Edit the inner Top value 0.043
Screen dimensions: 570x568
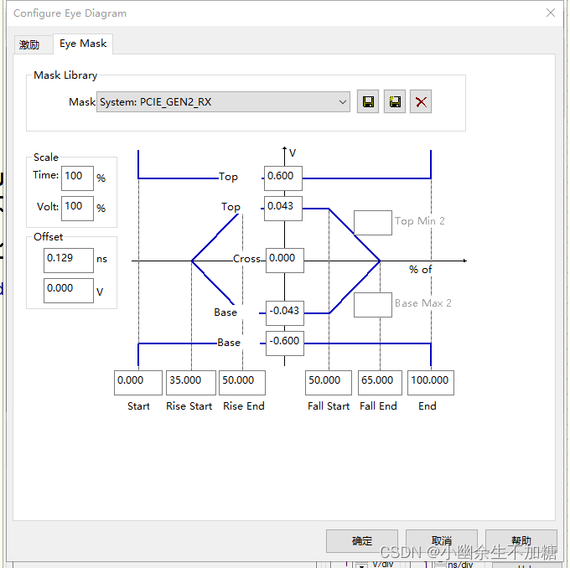[283, 209]
